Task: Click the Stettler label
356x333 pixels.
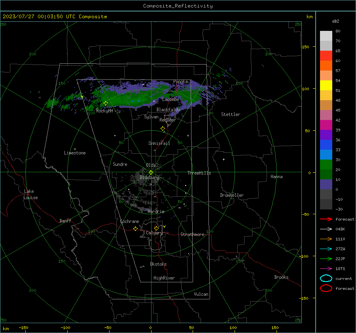Action: coord(231,114)
